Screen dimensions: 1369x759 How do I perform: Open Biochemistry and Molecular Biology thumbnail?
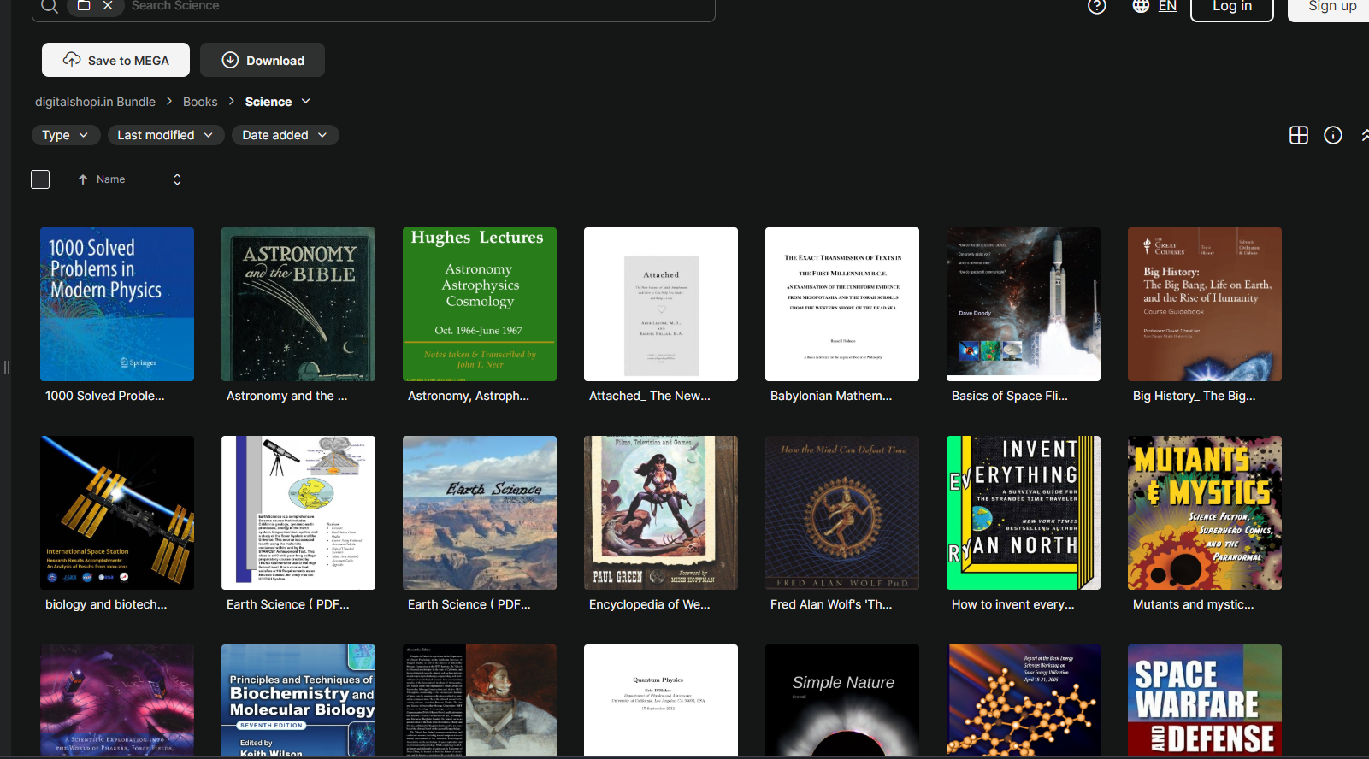click(x=298, y=700)
